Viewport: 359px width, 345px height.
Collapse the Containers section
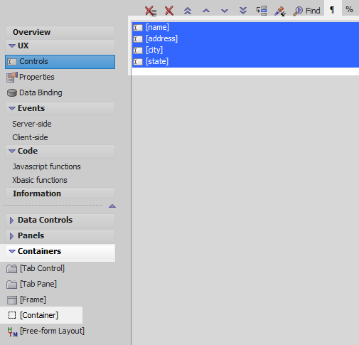pos(12,251)
